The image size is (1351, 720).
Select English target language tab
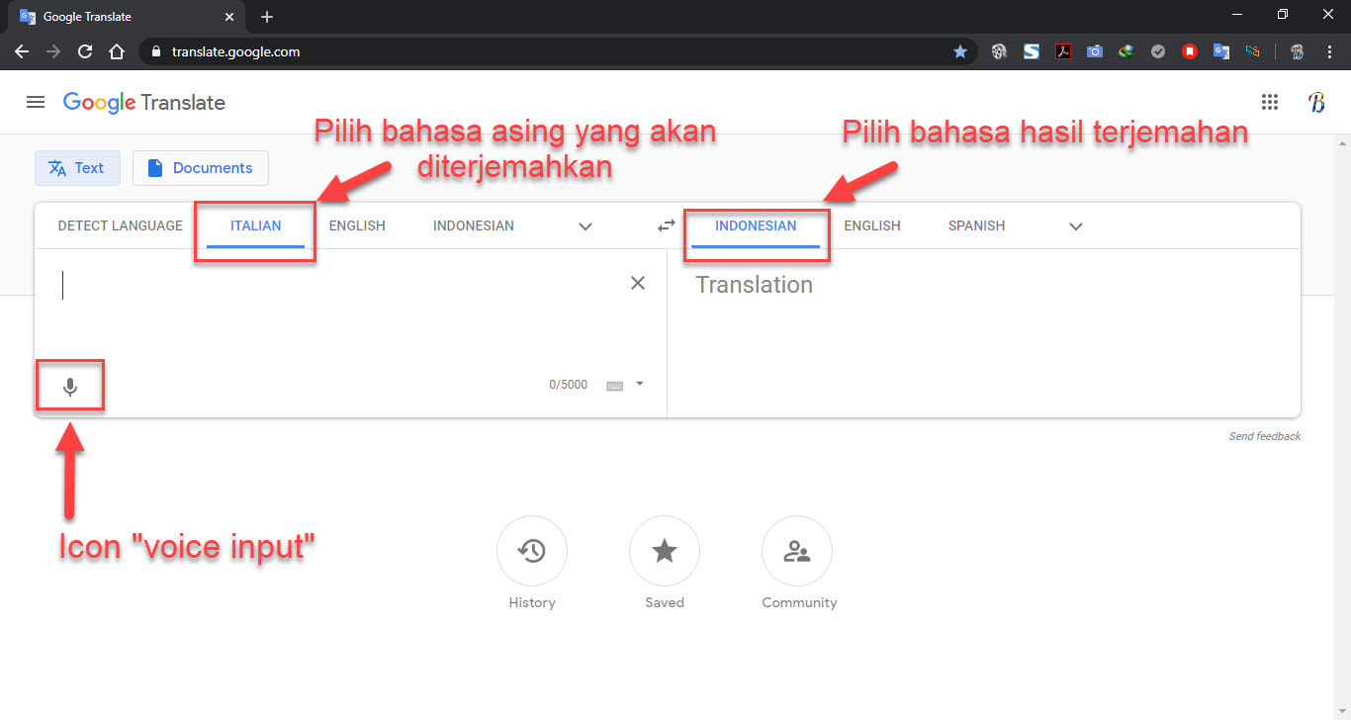pyautogui.click(x=872, y=225)
